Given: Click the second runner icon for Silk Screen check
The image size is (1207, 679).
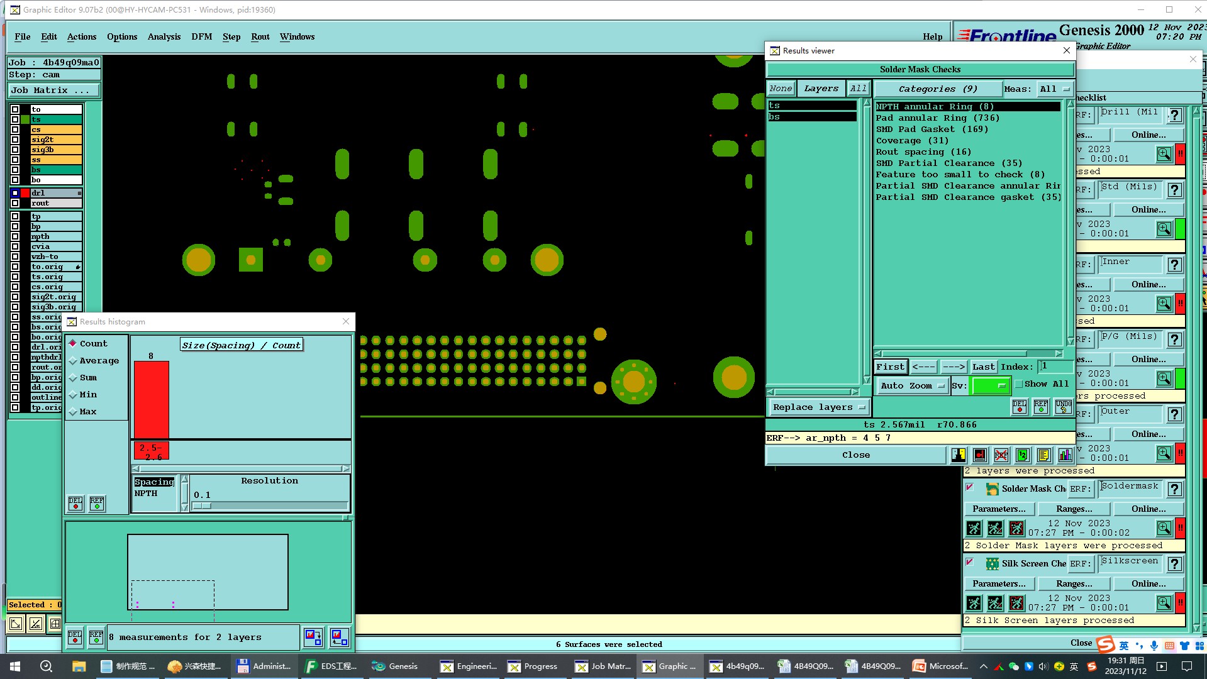Looking at the screenshot, I should pos(995,603).
